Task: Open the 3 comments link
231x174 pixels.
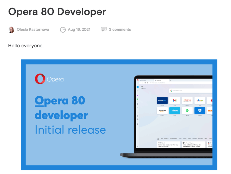Action: pyautogui.click(x=120, y=29)
